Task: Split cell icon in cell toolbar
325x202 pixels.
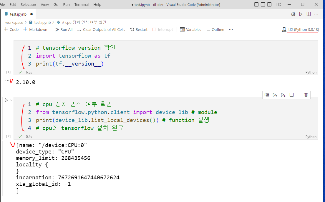Action: [291, 95]
